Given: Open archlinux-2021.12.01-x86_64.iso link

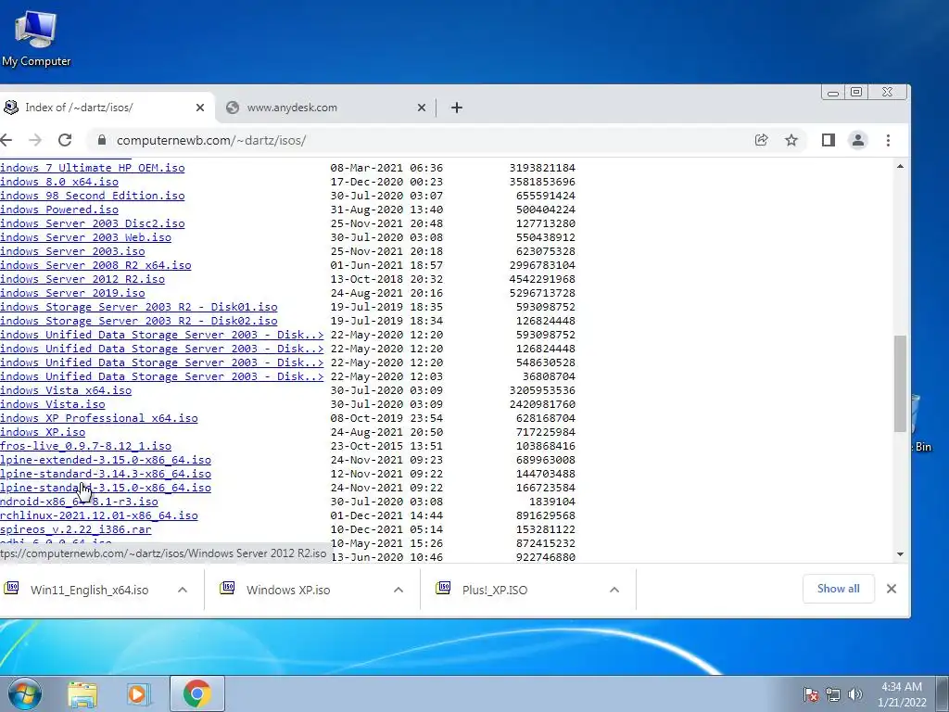Looking at the screenshot, I should pyautogui.click(x=99, y=515).
